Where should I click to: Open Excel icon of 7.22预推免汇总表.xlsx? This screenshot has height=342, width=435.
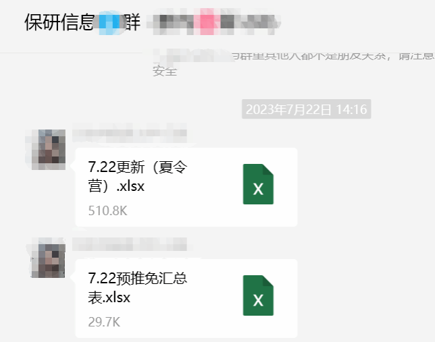tap(258, 295)
